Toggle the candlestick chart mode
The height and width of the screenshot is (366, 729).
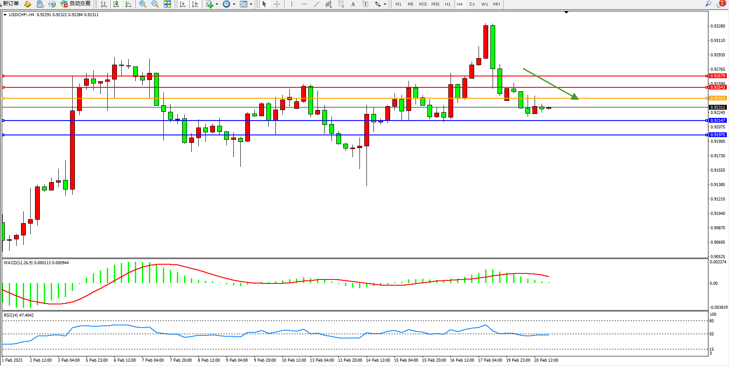[116, 4]
